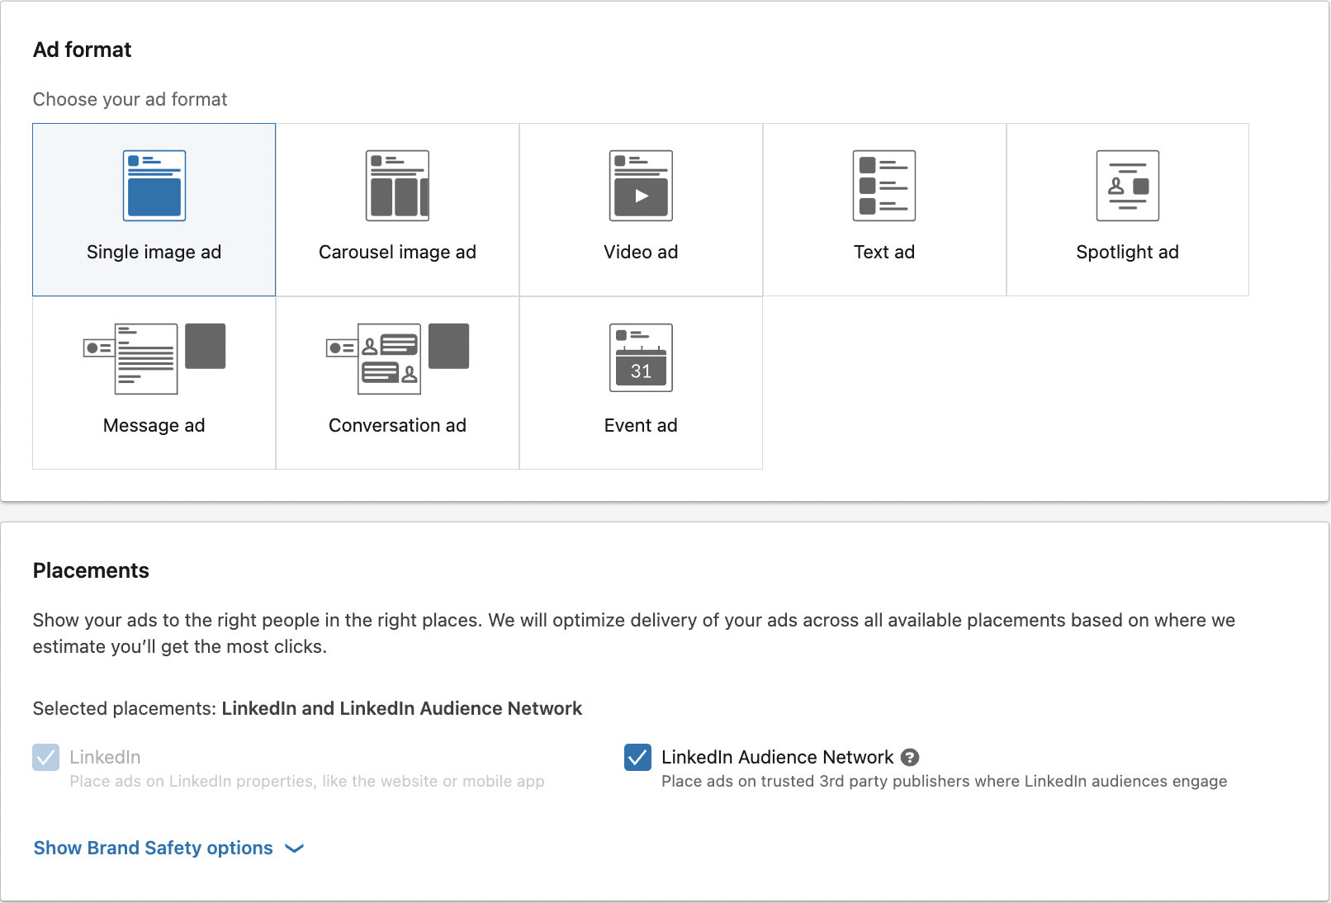Expand Show Brand Safety options
The height and width of the screenshot is (903, 1331).
(x=153, y=848)
